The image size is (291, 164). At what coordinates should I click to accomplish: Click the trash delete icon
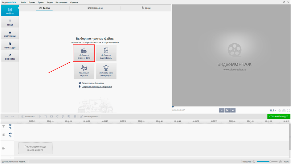point(75,116)
